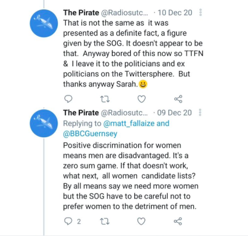This screenshot has height=236, width=248.
Task: Retweet the 09 Dec tweet
Action: pos(104,222)
